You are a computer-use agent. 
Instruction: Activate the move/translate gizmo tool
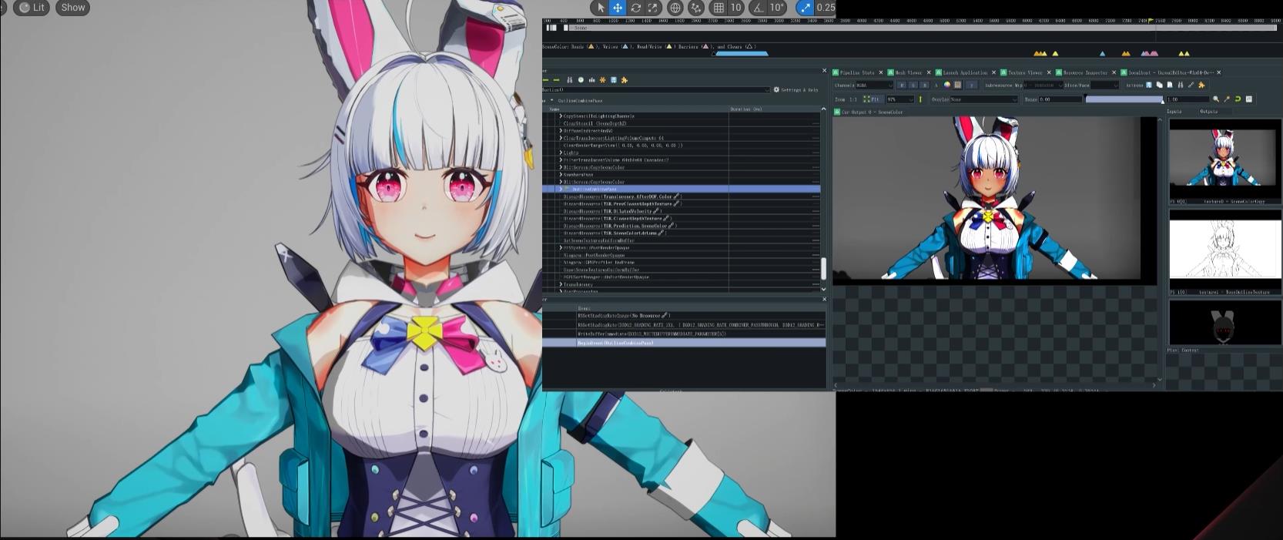pyautogui.click(x=618, y=8)
